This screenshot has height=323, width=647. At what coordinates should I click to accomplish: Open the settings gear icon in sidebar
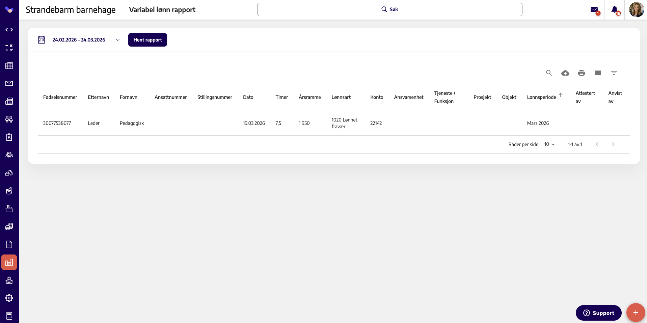9,298
